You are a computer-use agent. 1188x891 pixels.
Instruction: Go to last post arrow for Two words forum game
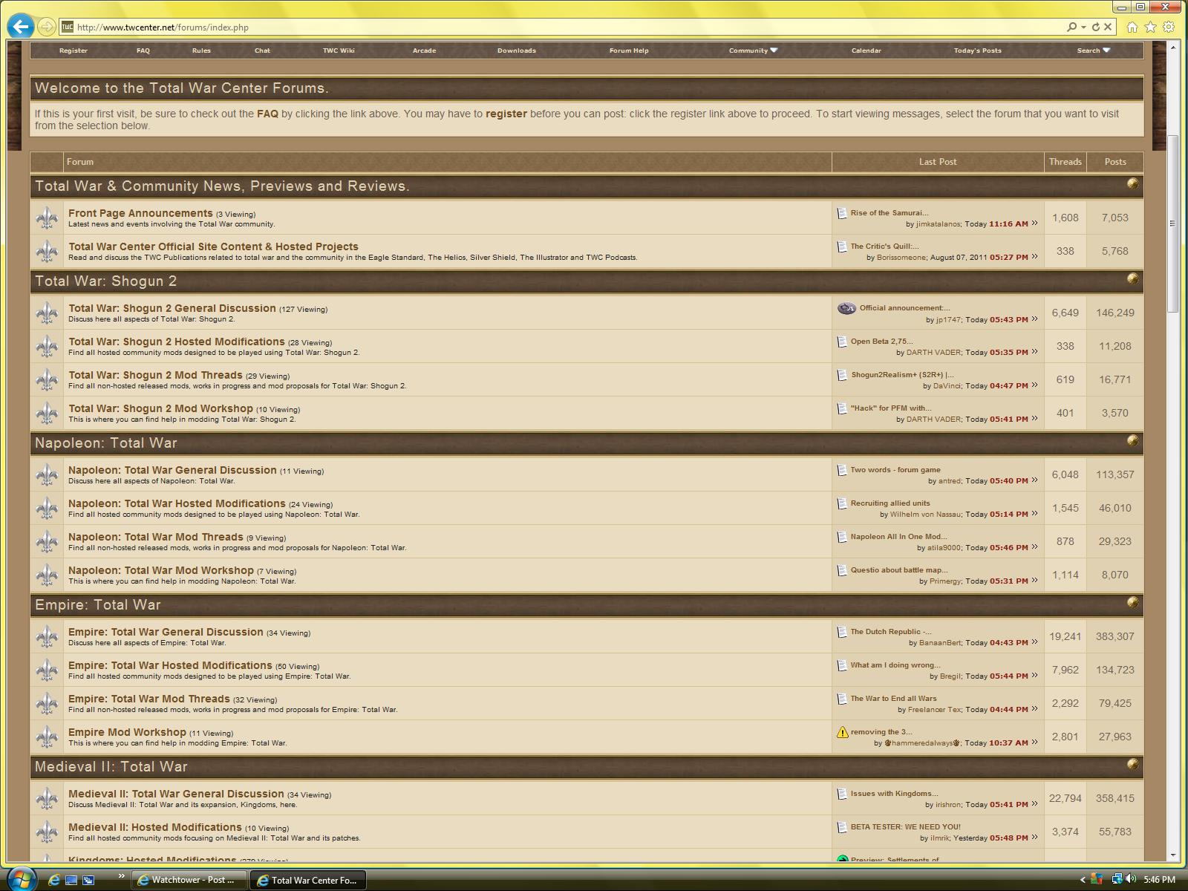pos(1034,480)
